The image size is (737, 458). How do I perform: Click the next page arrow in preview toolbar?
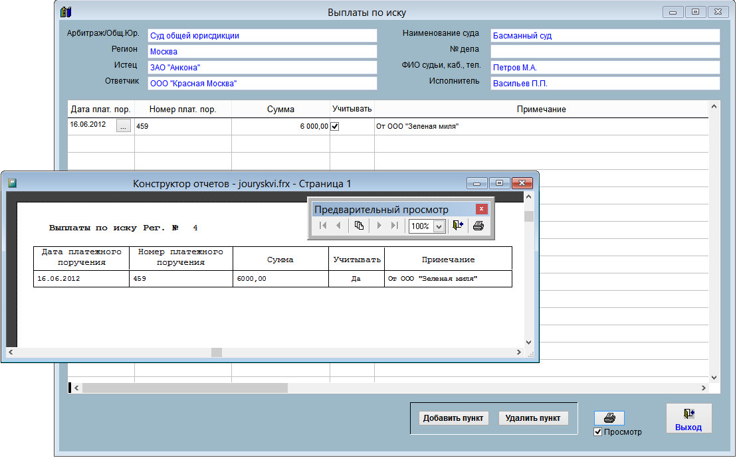pos(379,226)
